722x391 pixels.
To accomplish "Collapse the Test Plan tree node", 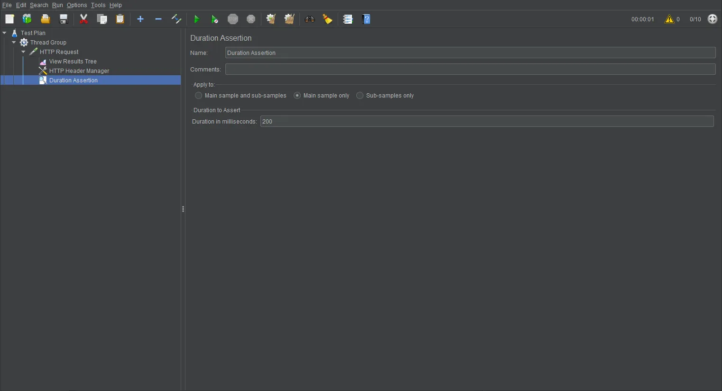I will [x=4, y=33].
